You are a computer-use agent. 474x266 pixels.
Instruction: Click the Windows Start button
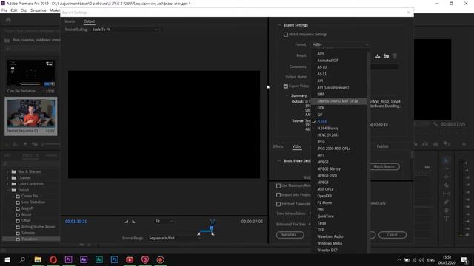pyautogui.click(x=7, y=259)
